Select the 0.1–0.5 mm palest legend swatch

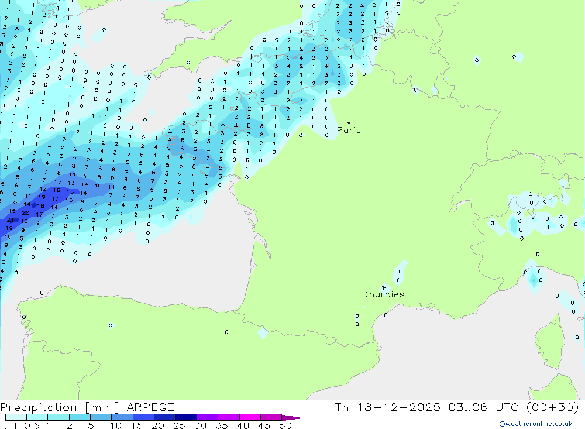[16, 417]
